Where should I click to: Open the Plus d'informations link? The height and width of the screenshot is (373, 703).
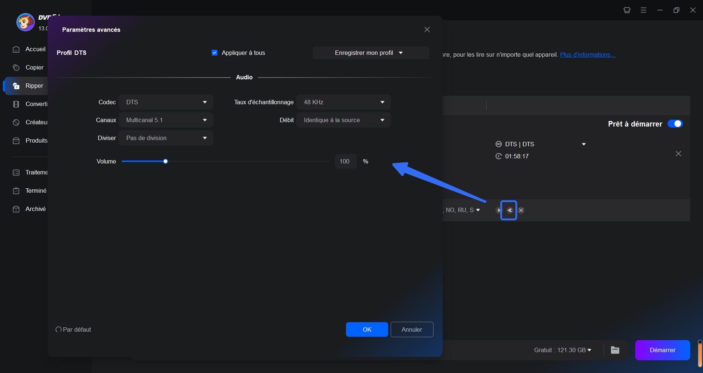[x=588, y=54]
